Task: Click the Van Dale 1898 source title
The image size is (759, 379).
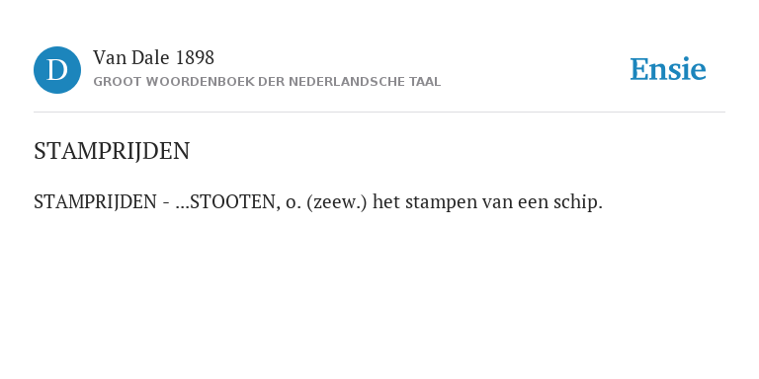Action: tap(153, 58)
